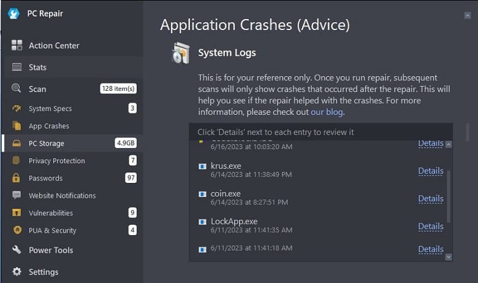Select Privacy Protection in sidebar
The image size is (478, 283).
click(72, 161)
